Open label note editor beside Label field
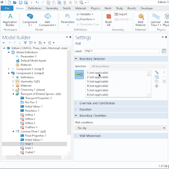The height and width of the screenshot is (169, 169). click(164, 51)
